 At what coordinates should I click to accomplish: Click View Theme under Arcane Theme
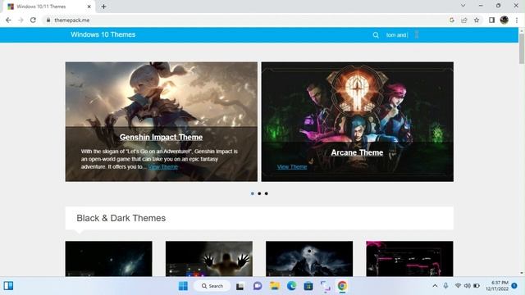tap(292, 166)
